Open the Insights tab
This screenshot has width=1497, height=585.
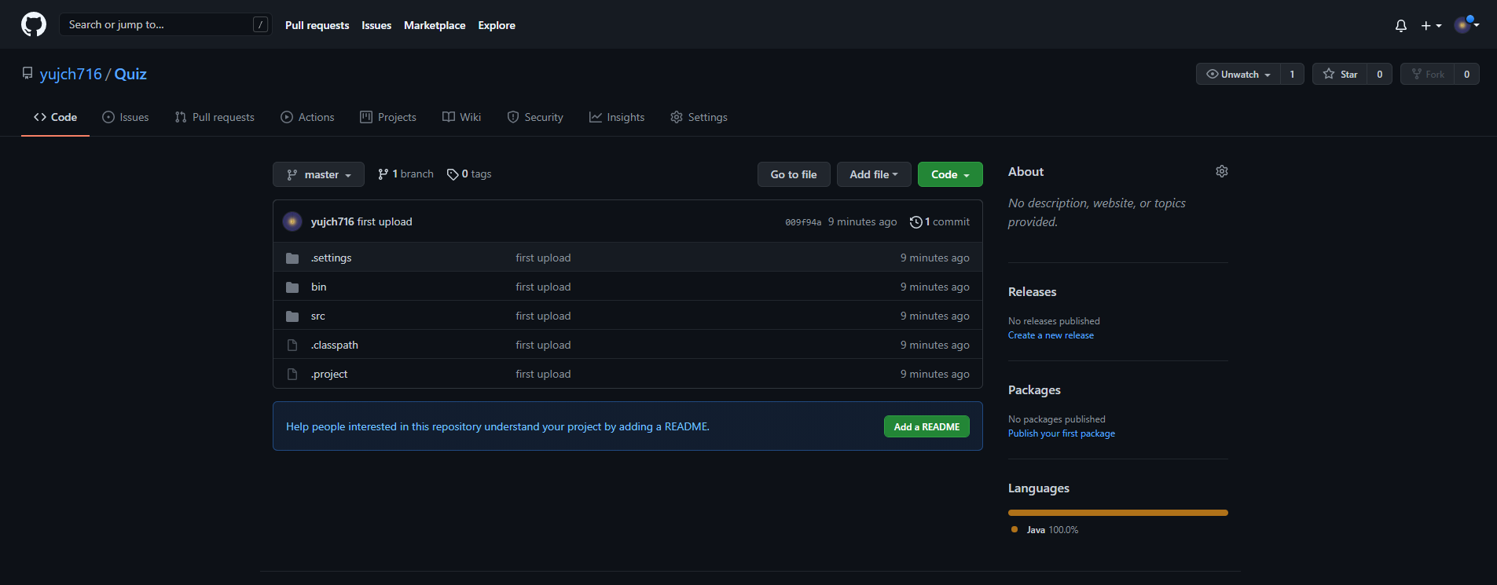point(617,117)
